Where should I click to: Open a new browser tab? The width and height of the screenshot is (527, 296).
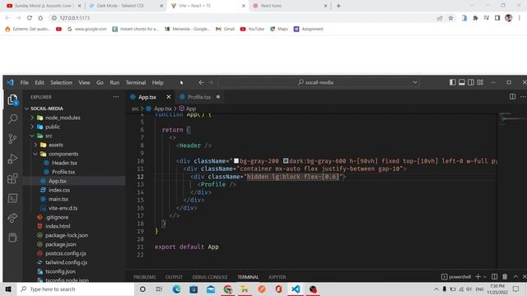[338, 6]
